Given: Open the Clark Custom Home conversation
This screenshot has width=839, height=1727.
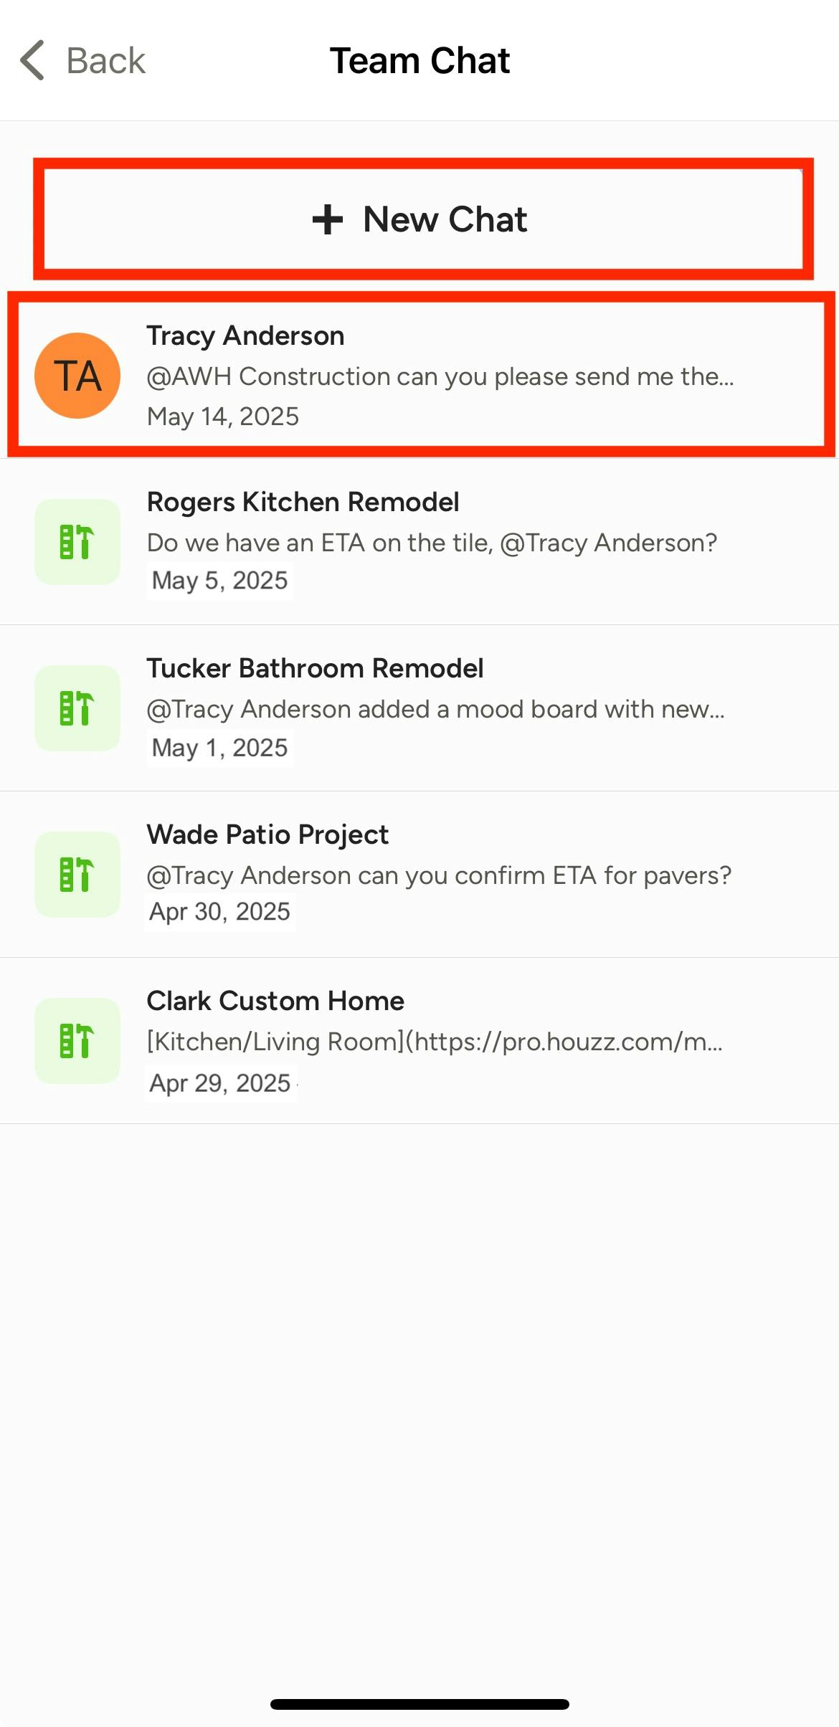Looking at the screenshot, I should [x=419, y=1041].
